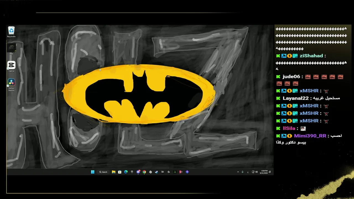Screen dimensions: 354x199
Task: Show hidden system tray icons
Action: click(238, 172)
